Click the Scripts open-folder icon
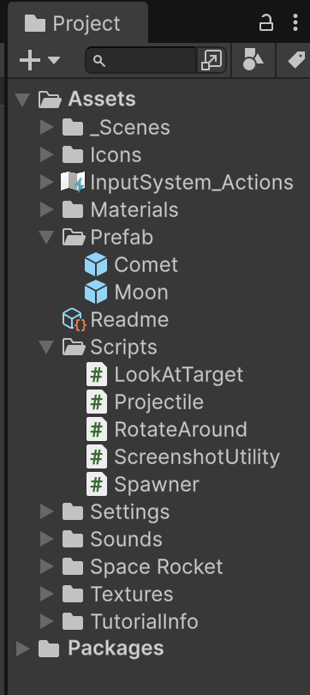 pos(74,347)
